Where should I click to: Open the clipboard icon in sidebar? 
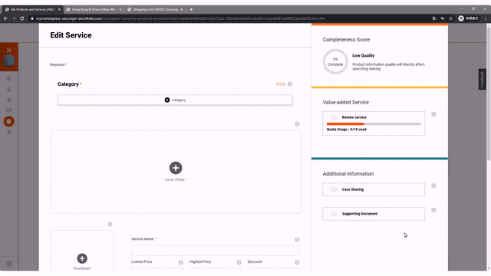click(x=8, y=133)
